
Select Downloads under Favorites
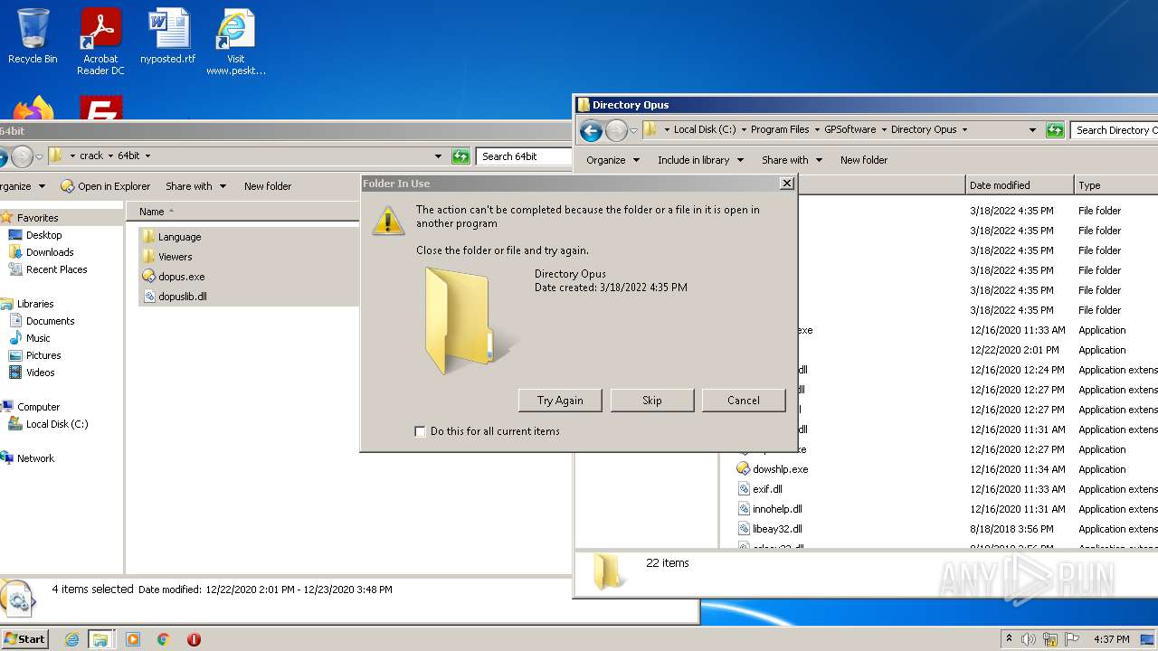(x=50, y=252)
